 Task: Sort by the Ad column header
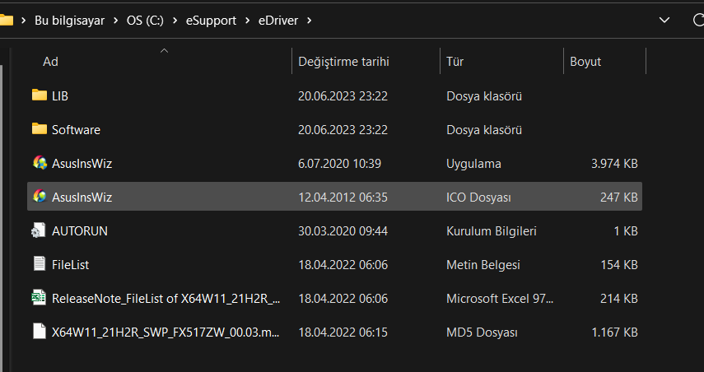50,62
